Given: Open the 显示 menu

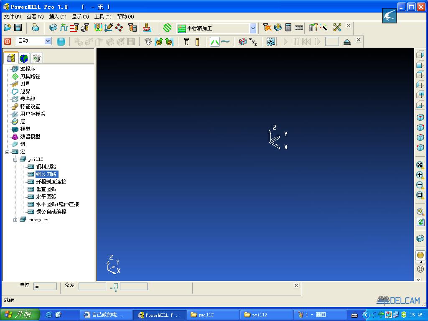Looking at the screenshot, I should click(80, 17).
